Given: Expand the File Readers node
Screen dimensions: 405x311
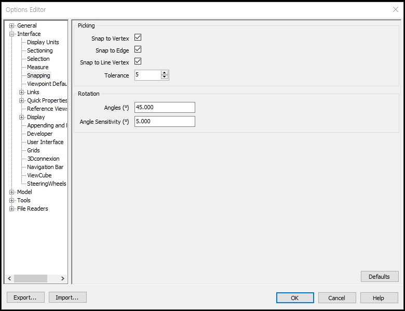Looking at the screenshot, I should (12, 209).
